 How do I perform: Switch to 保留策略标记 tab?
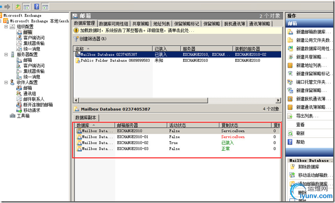[186, 24]
